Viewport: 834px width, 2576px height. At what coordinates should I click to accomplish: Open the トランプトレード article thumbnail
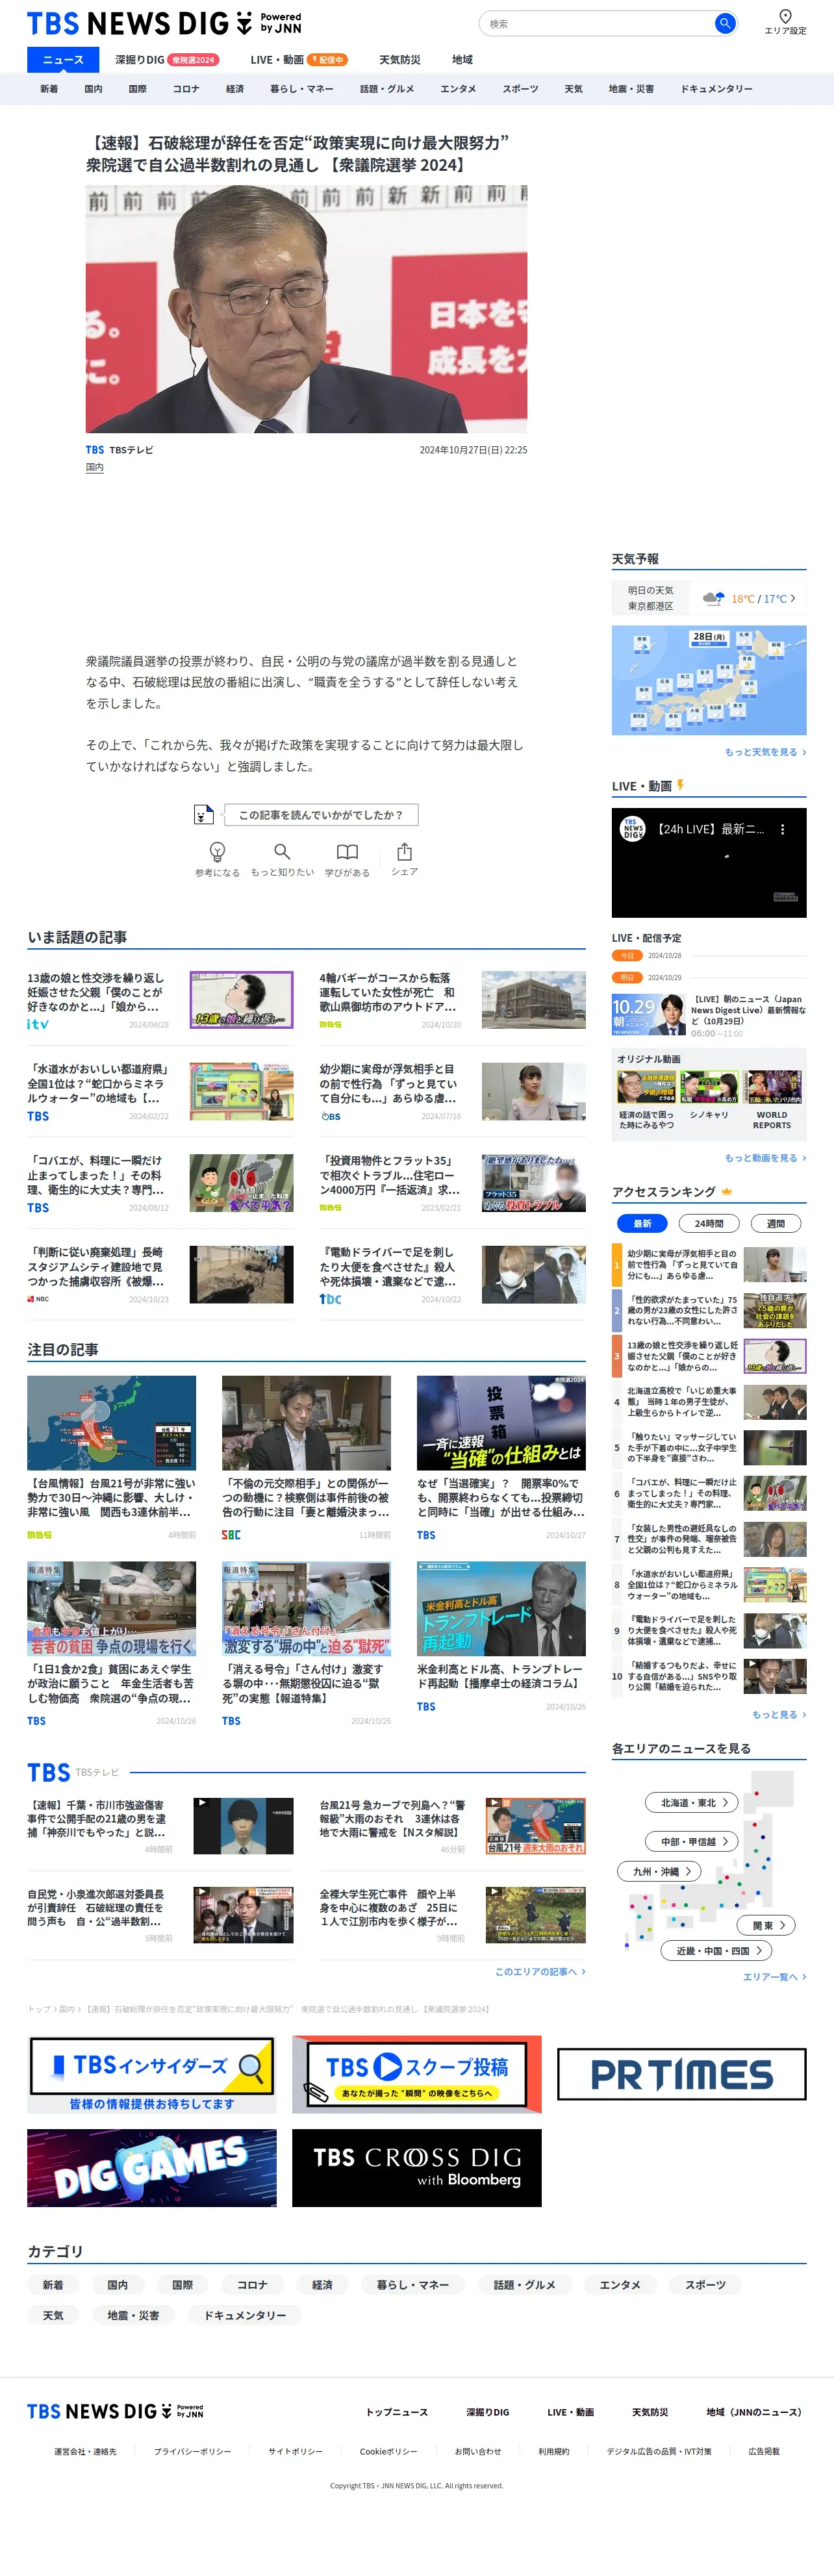click(501, 1608)
